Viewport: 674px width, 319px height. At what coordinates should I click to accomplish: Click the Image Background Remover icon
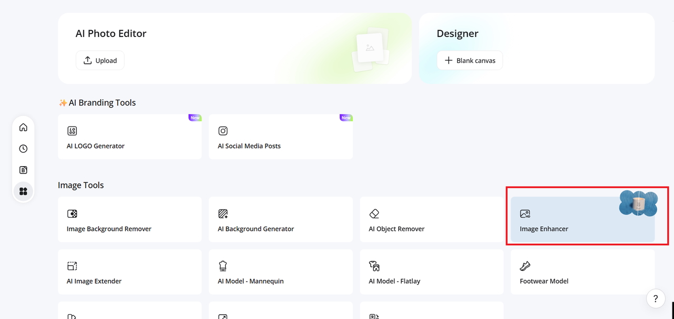[x=72, y=214]
